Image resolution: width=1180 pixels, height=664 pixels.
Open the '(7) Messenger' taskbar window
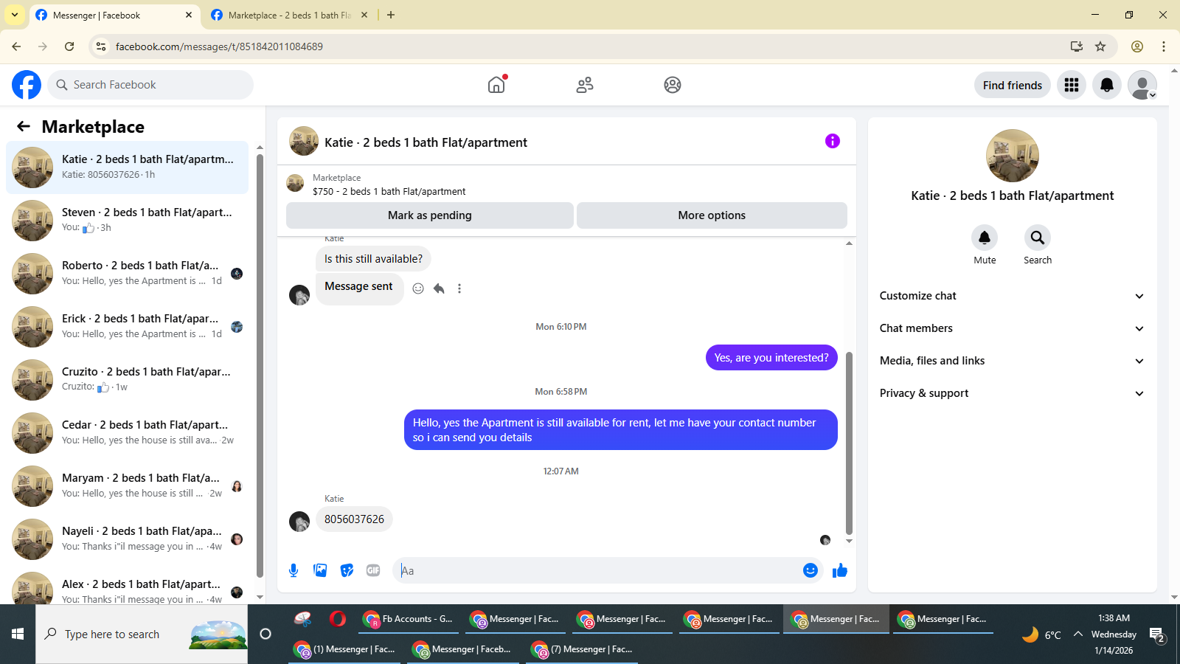[x=582, y=649]
